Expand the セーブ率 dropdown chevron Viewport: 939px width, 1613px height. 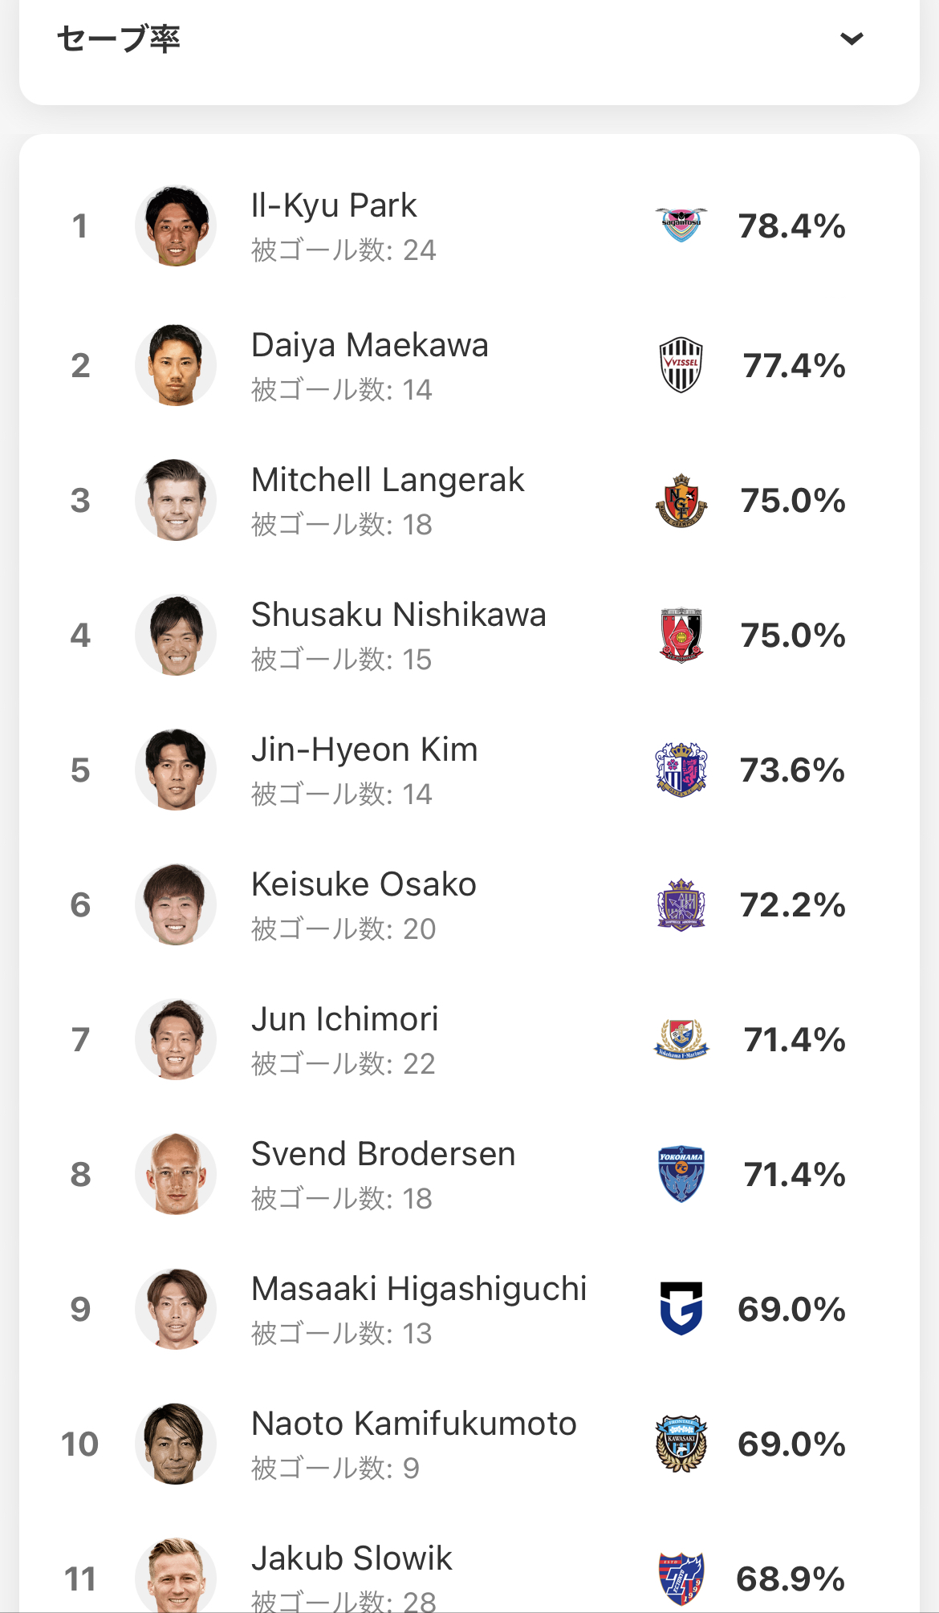click(x=852, y=39)
